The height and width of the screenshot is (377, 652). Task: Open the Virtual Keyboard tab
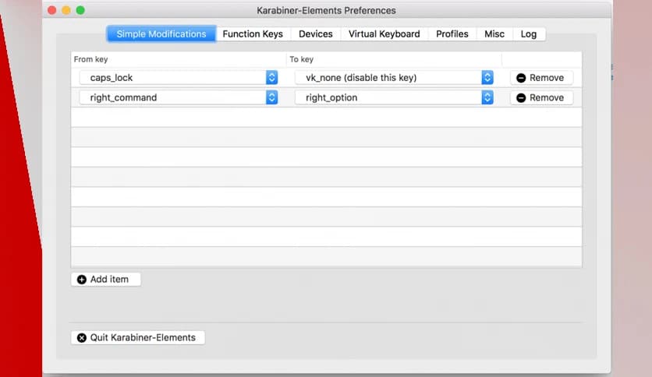click(384, 34)
